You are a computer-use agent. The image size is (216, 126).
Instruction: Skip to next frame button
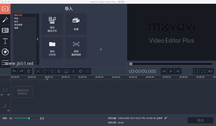178,71
